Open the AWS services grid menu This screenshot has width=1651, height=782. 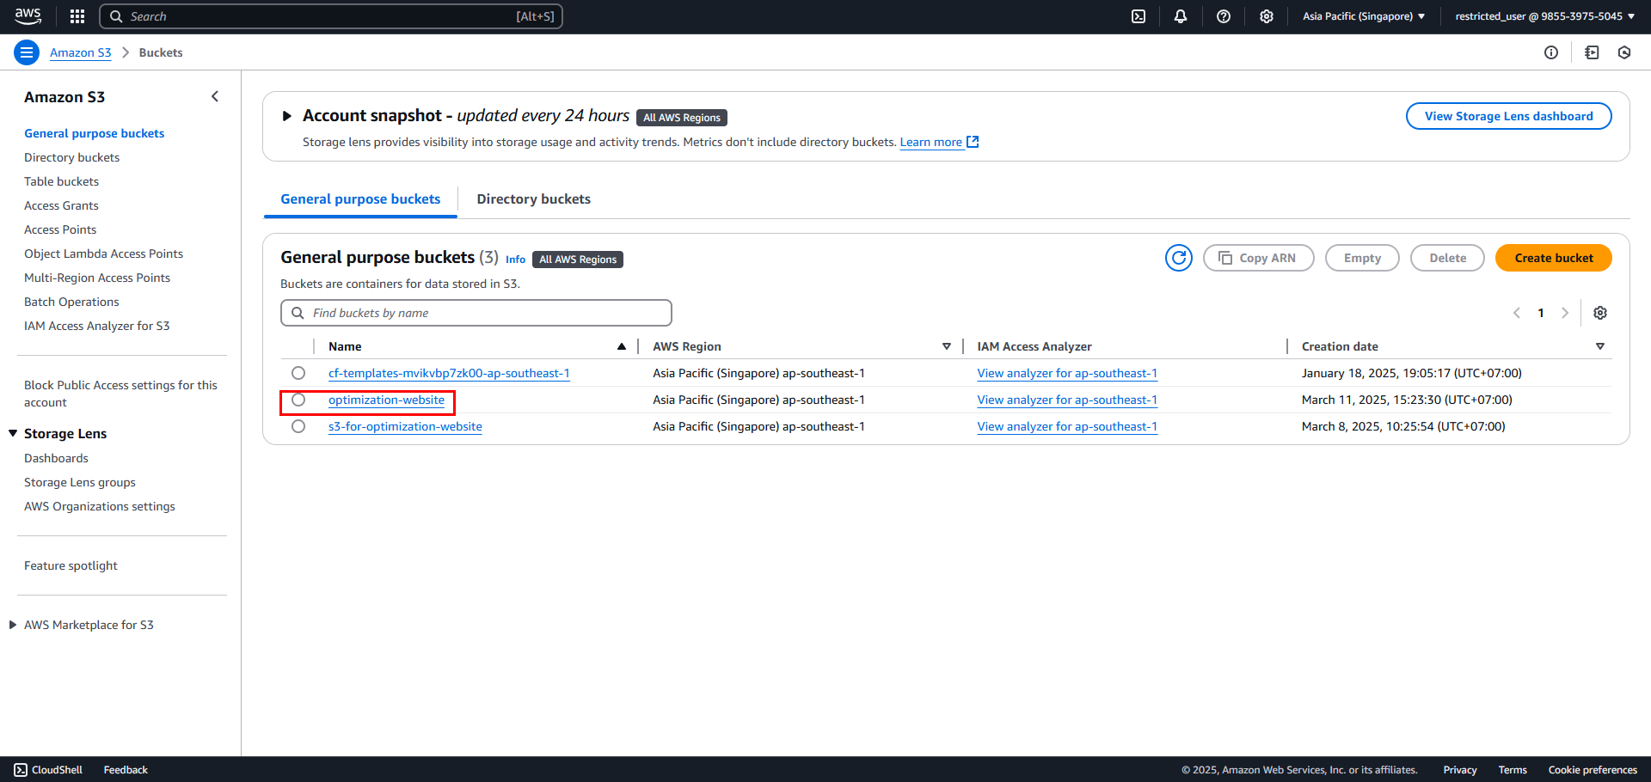77,16
